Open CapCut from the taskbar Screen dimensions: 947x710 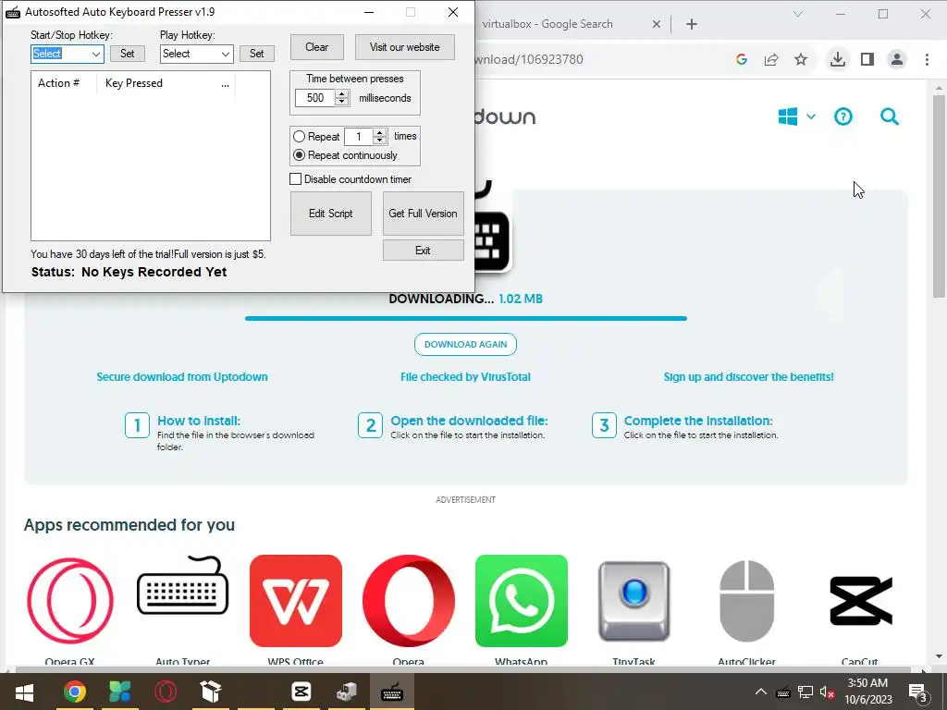[301, 692]
